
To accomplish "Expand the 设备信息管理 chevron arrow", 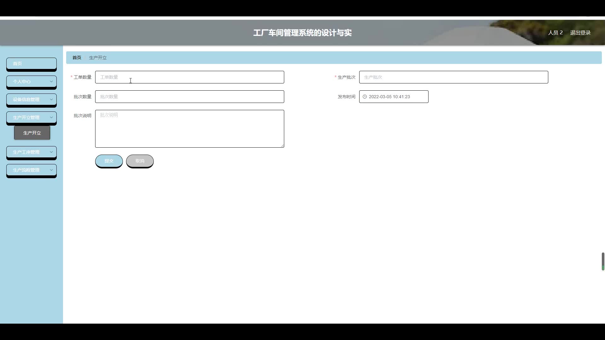I will pos(51,99).
